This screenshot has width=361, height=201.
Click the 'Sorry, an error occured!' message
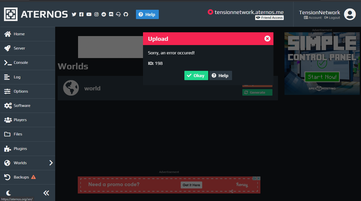pyautogui.click(x=171, y=53)
